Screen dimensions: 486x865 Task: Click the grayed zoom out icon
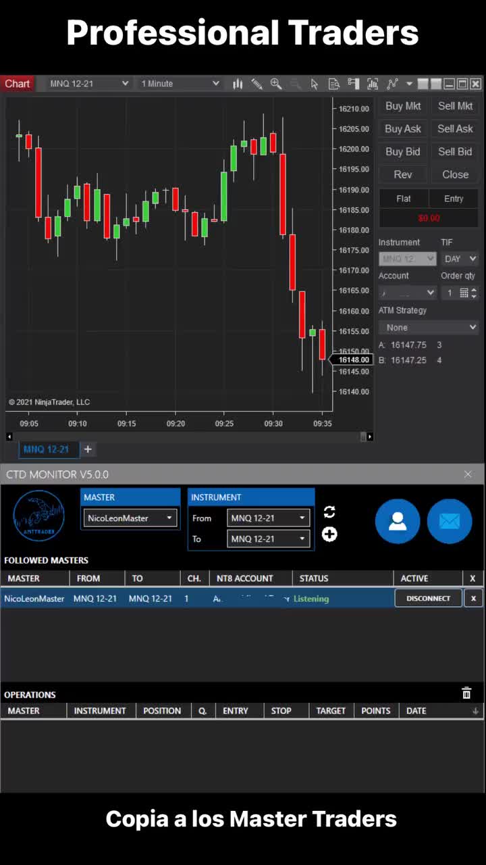point(295,84)
